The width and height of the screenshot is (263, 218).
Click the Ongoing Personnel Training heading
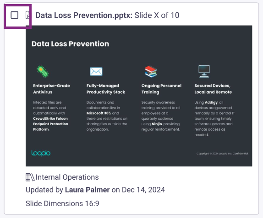coord(161,89)
